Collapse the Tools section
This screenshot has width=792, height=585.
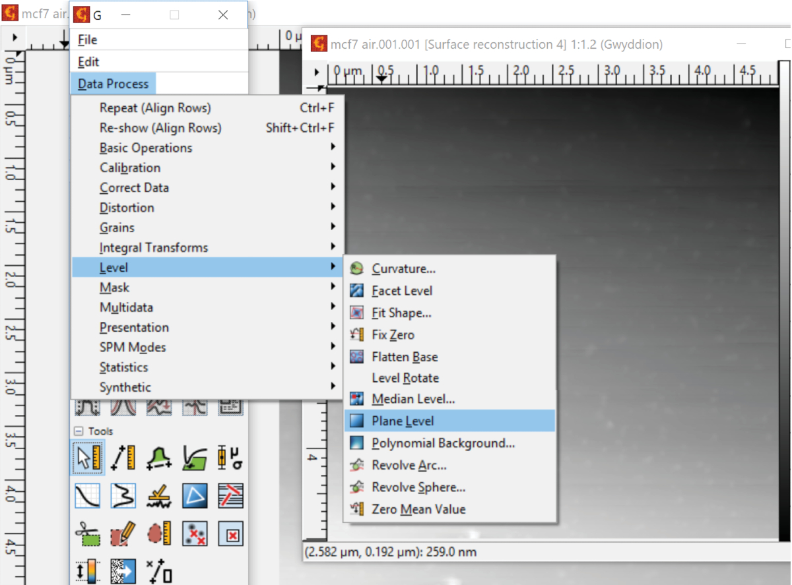tap(79, 431)
